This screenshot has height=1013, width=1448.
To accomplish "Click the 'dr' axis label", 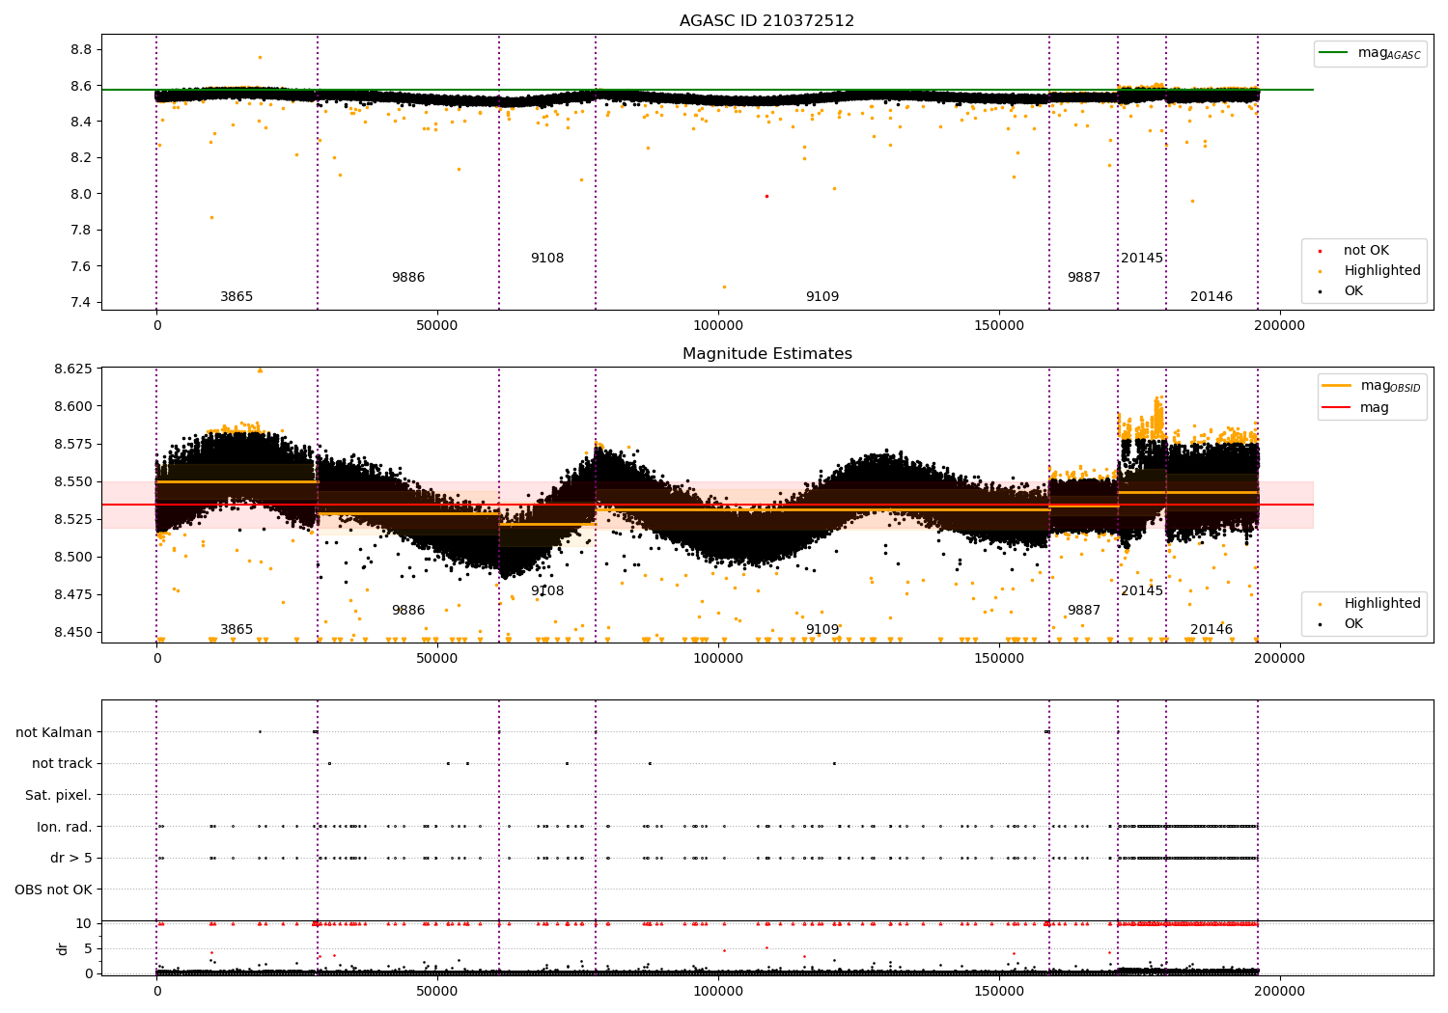I will click(x=63, y=948).
